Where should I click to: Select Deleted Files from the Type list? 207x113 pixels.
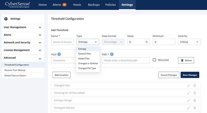[85, 54]
